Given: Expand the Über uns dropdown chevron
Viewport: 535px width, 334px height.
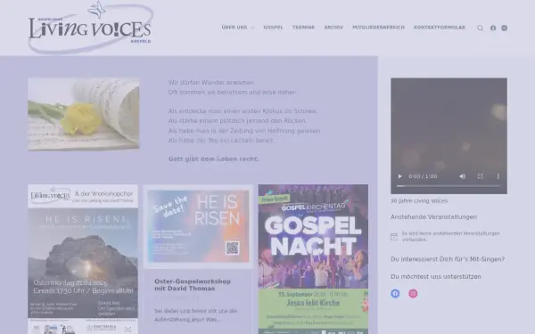Looking at the screenshot, I should [x=252, y=28].
